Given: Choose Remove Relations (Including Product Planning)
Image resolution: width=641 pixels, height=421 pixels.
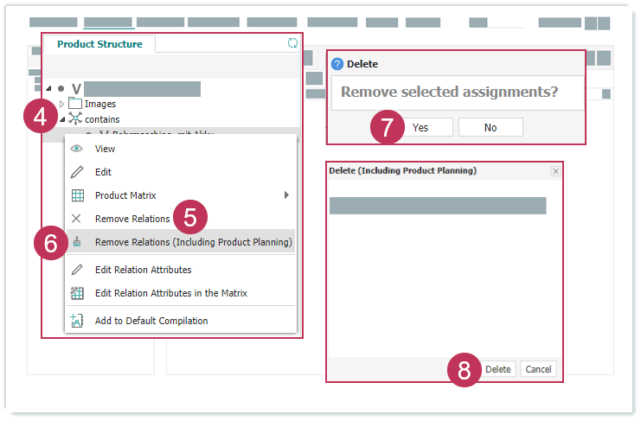Looking at the screenshot, I should [193, 242].
